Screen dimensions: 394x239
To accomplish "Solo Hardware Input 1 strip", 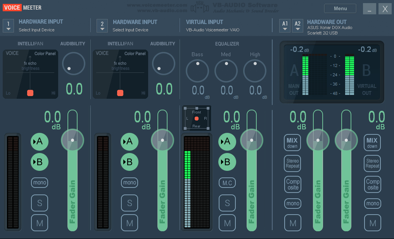I will 40,203.
